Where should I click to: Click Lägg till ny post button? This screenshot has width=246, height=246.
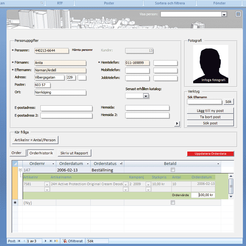[x=210, y=111]
